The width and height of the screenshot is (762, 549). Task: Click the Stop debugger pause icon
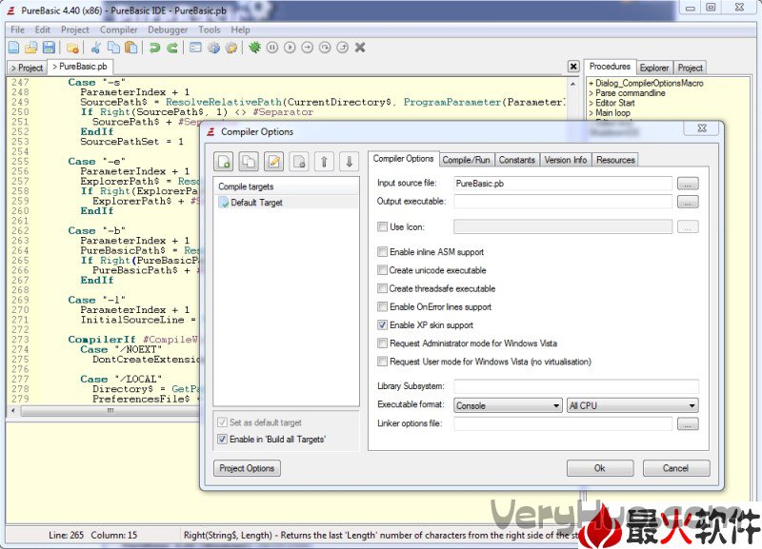(272, 48)
